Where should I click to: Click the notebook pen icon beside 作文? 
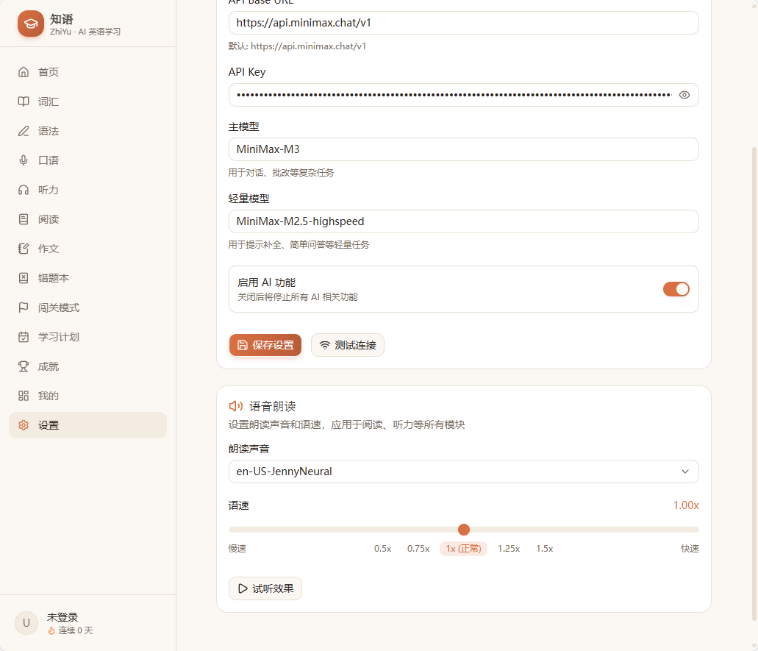pyautogui.click(x=24, y=249)
